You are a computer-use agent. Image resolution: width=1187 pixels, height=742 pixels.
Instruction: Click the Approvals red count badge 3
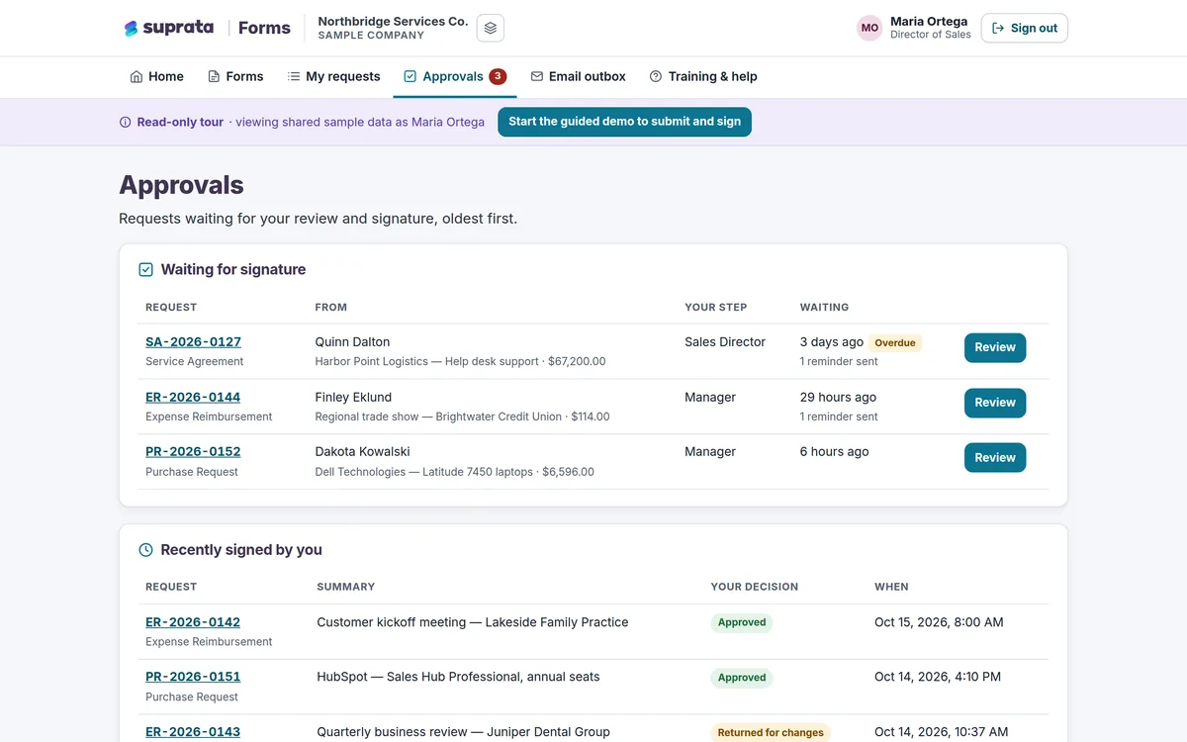(x=498, y=76)
